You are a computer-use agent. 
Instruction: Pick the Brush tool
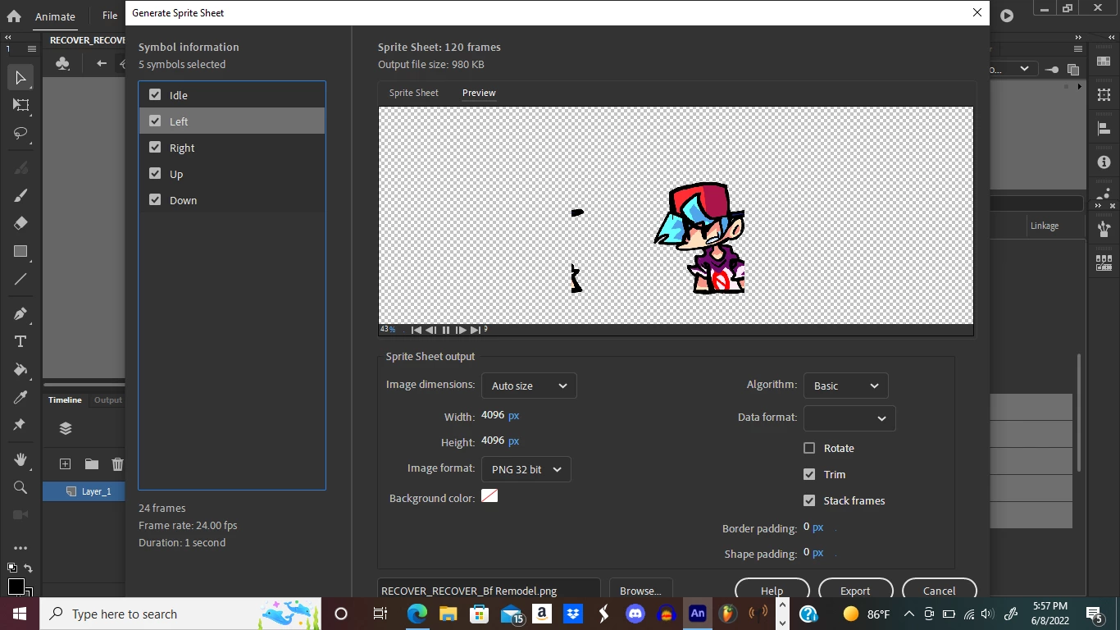(20, 195)
